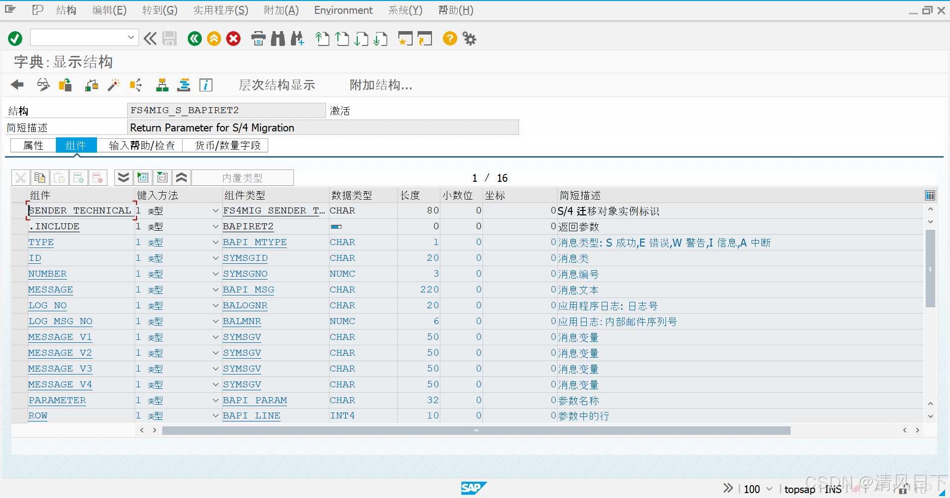Click the back arrow in application toolbar
Viewport: 950px width, 498px height.
(x=17, y=85)
